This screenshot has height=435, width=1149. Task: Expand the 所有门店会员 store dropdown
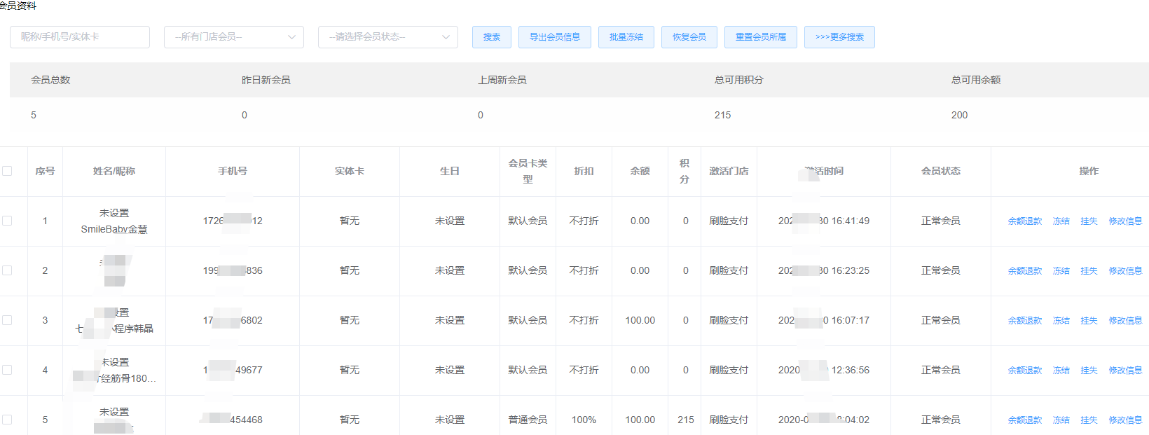coord(233,37)
